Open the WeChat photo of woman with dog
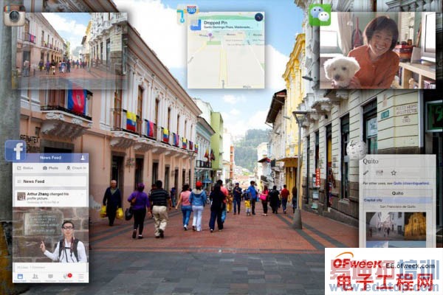 pyautogui.click(x=377, y=50)
